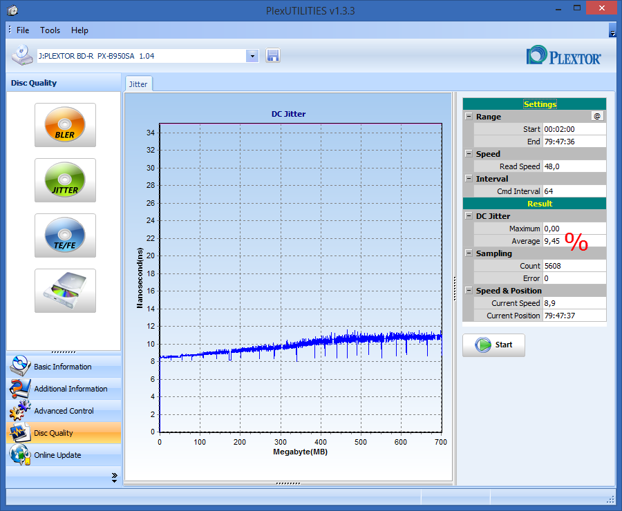
Task: Select Disc Quality in sidebar
Action: click(x=64, y=433)
